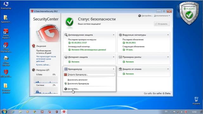Click the G Data shield taskbar button
Viewport: 203px width, 114px height.
click(x=64, y=112)
